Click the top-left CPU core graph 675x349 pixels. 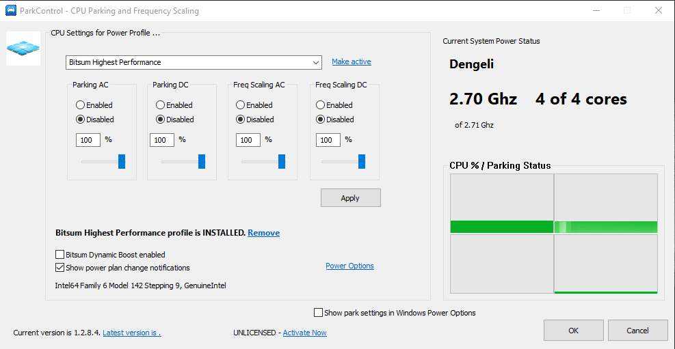click(x=502, y=204)
